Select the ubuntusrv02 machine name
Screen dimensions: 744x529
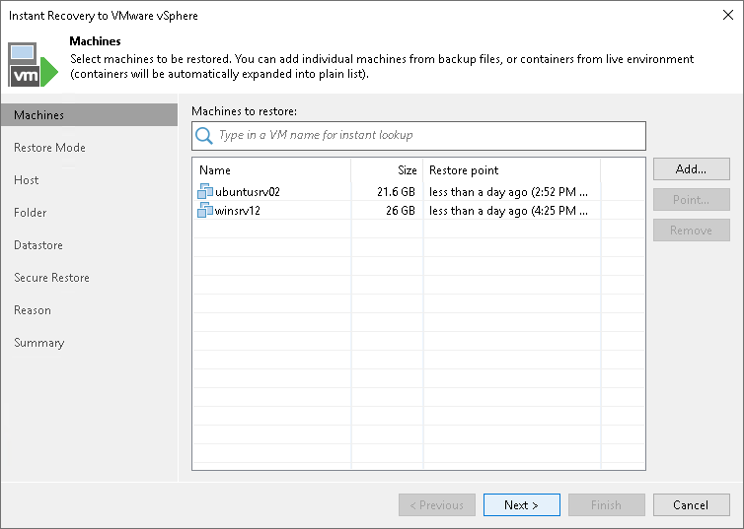click(x=248, y=192)
